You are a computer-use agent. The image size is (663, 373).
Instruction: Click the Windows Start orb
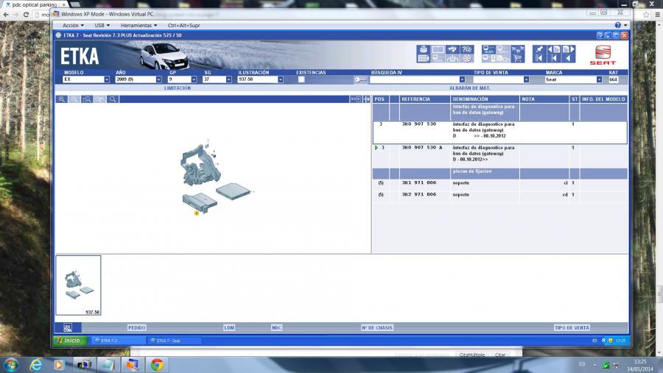[11, 365]
